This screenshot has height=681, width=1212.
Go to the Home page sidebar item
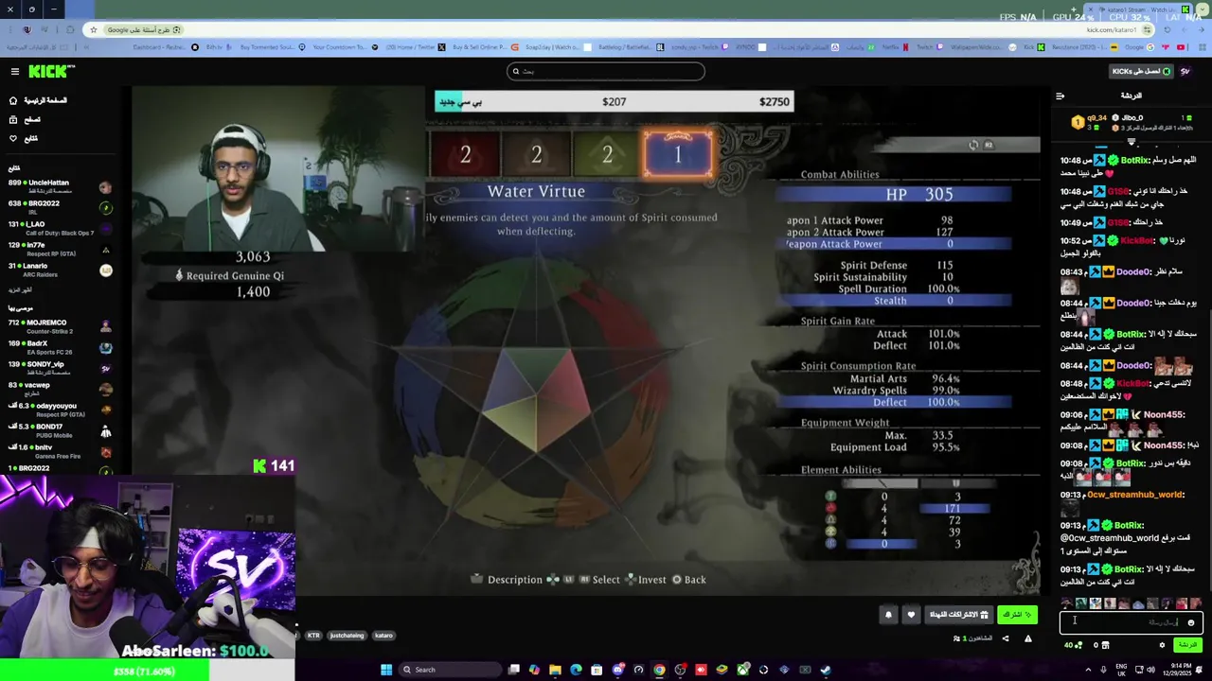(x=38, y=100)
